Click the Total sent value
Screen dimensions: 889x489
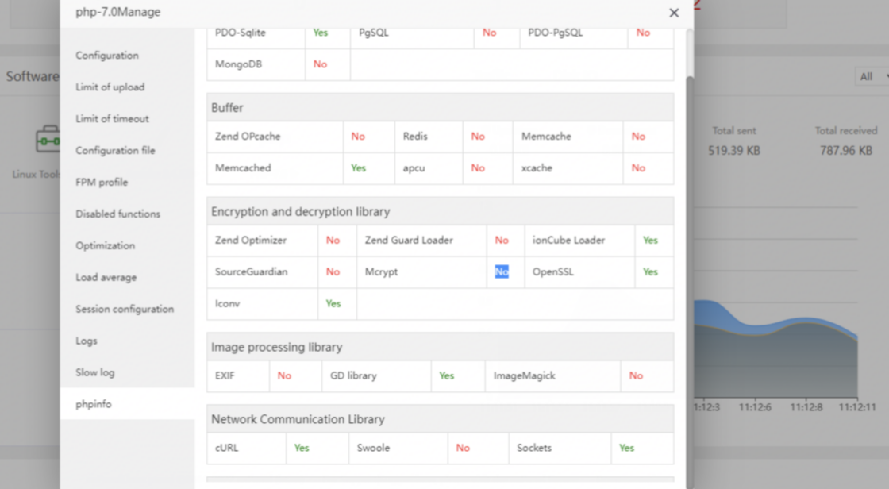733,151
